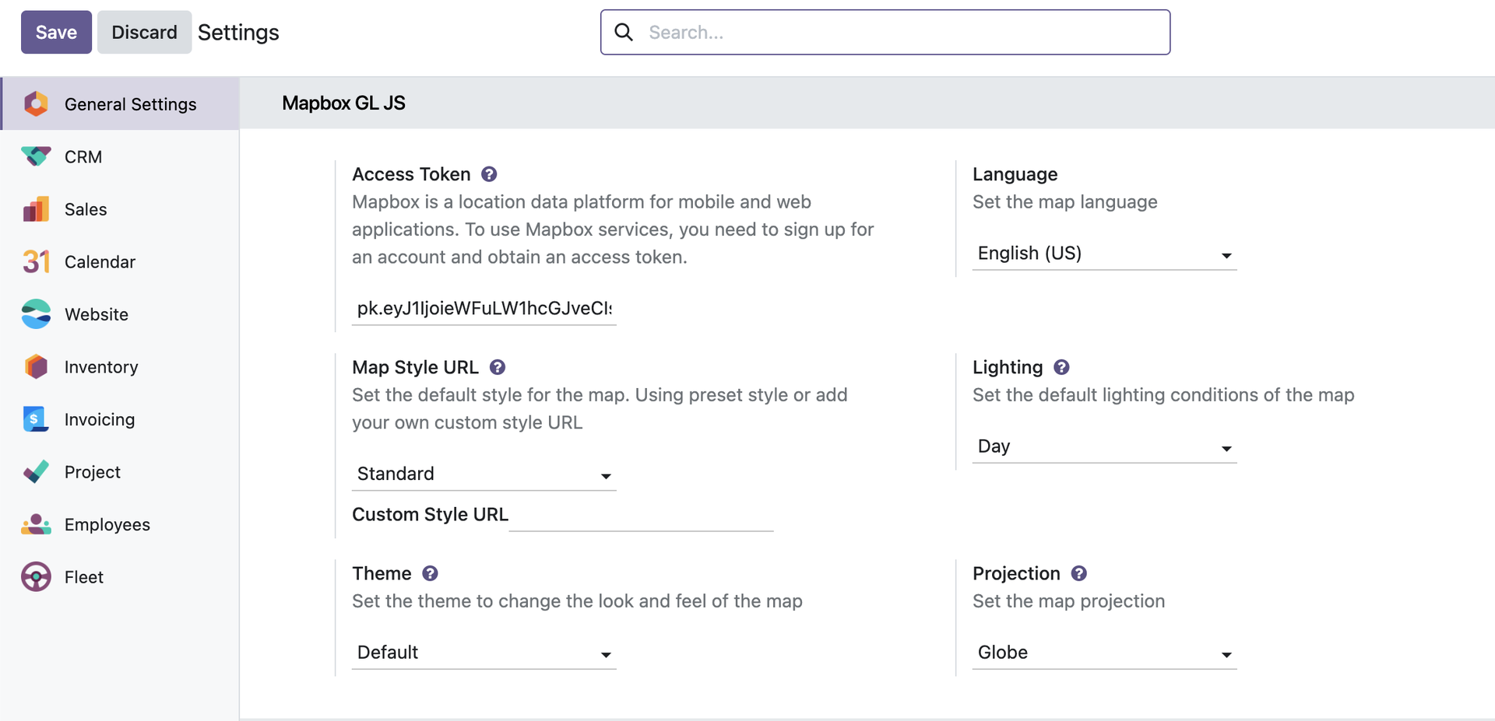Show help tooltip for Map Style URL
Viewport: 1495px width, 721px height.
(x=498, y=367)
